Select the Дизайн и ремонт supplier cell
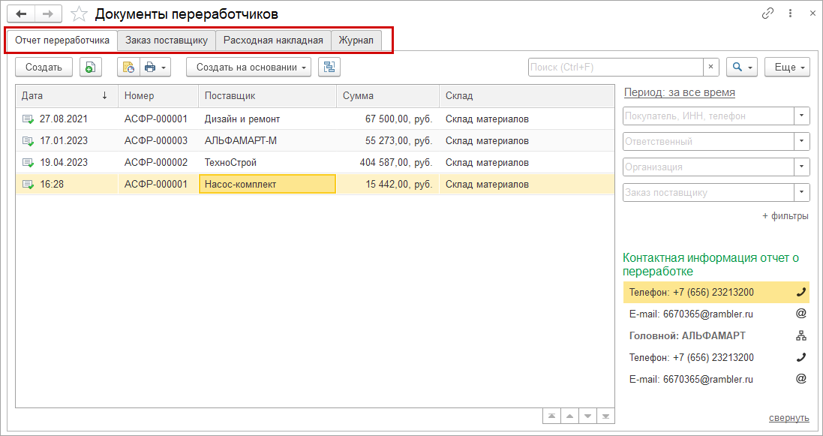The height and width of the screenshot is (436, 823). pos(267,119)
